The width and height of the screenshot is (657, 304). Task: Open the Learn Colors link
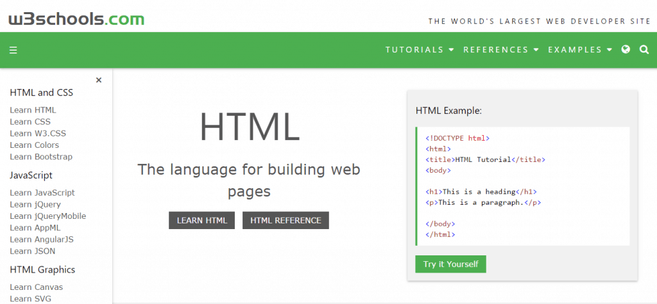pyautogui.click(x=35, y=145)
